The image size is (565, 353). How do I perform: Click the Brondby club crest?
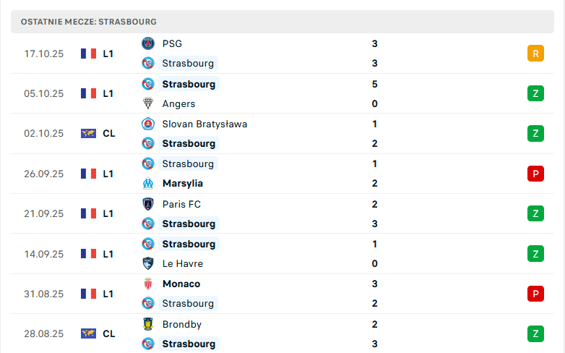click(x=148, y=325)
